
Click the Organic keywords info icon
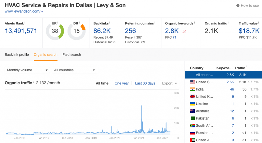(194, 22)
